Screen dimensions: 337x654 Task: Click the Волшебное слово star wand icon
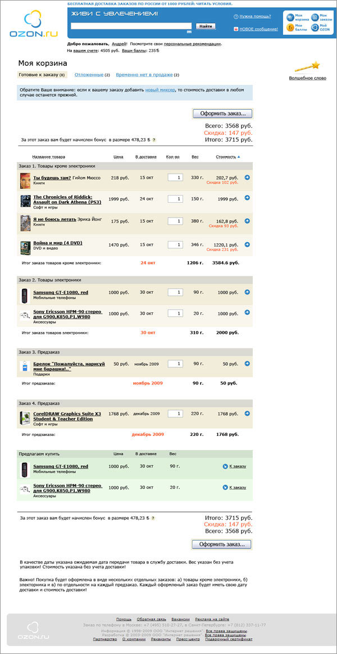[x=315, y=66]
